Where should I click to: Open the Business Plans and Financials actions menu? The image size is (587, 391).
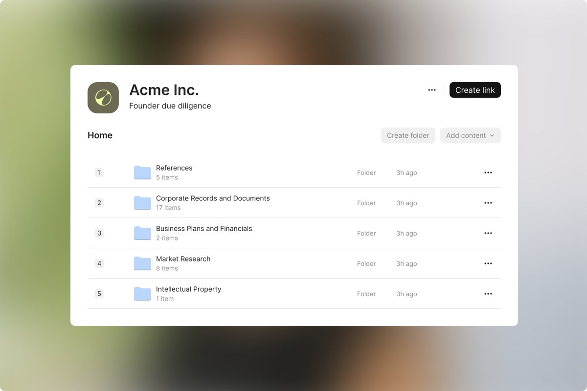pyautogui.click(x=488, y=233)
